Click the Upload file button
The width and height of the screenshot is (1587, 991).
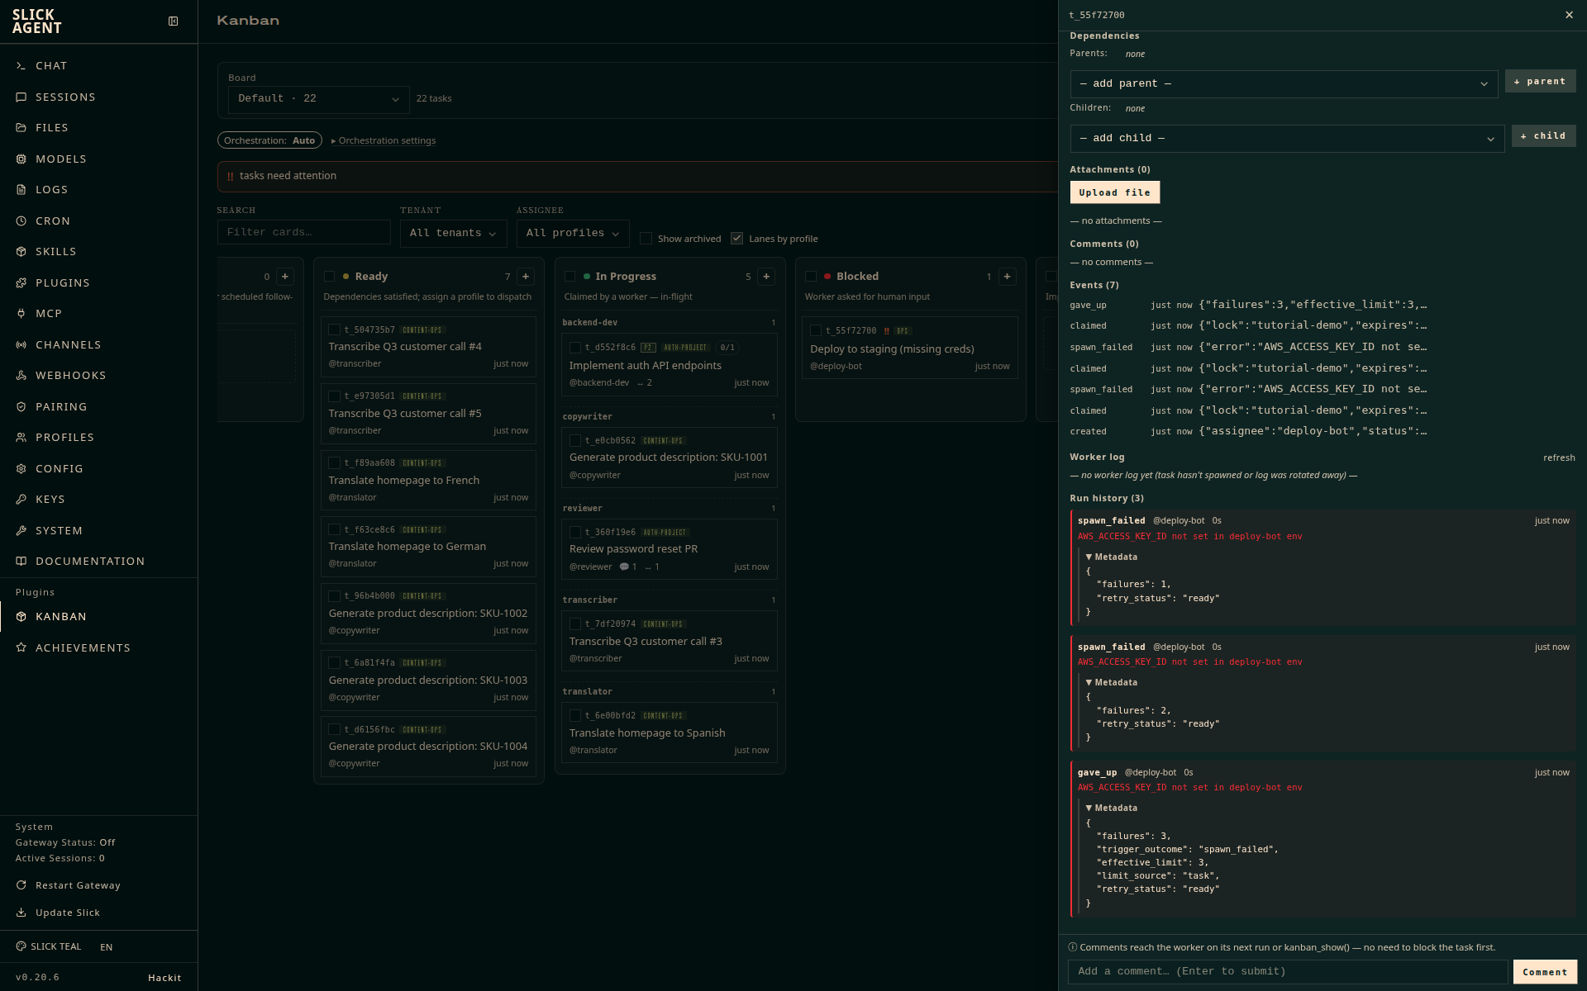pyautogui.click(x=1114, y=192)
